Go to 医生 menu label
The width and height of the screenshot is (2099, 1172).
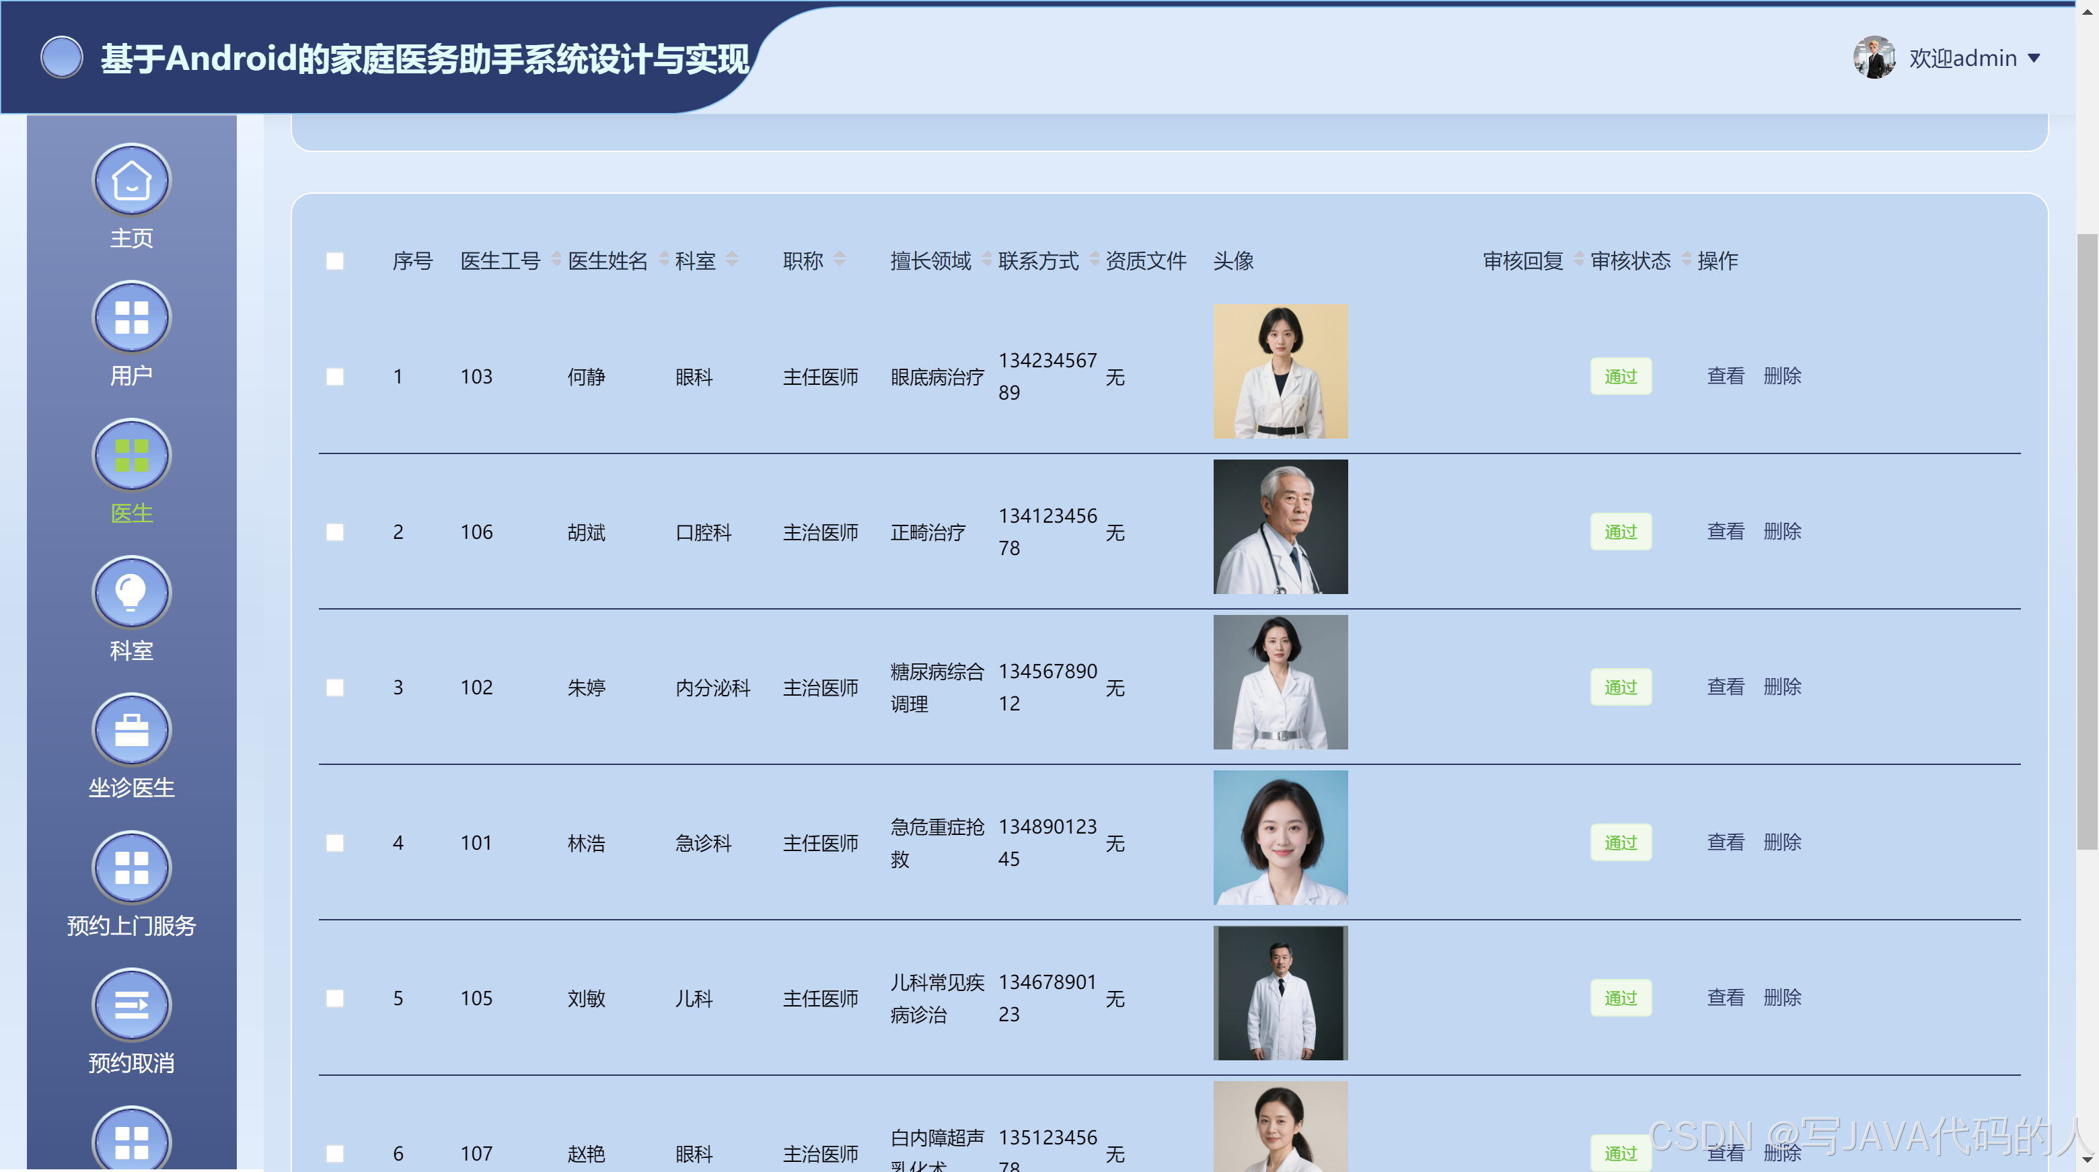[131, 513]
